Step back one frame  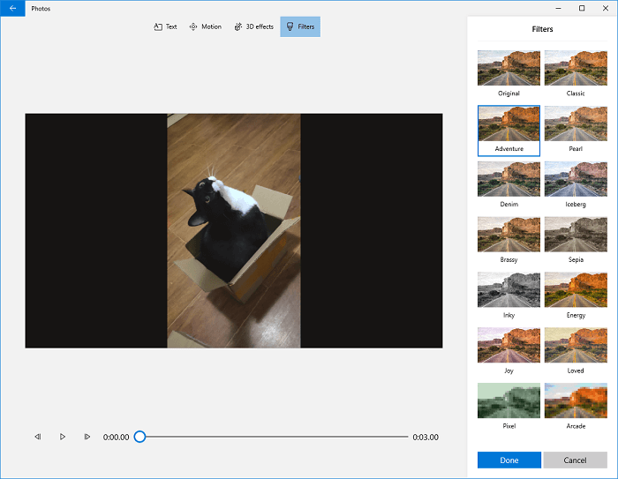point(37,437)
